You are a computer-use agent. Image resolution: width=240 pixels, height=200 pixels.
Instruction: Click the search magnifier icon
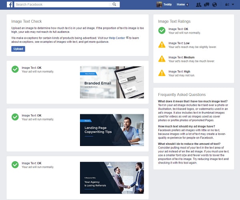(114, 4)
